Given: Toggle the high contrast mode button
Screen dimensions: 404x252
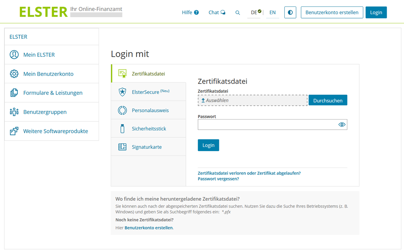Looking at the screenshot, I should (x=290, y=13).
